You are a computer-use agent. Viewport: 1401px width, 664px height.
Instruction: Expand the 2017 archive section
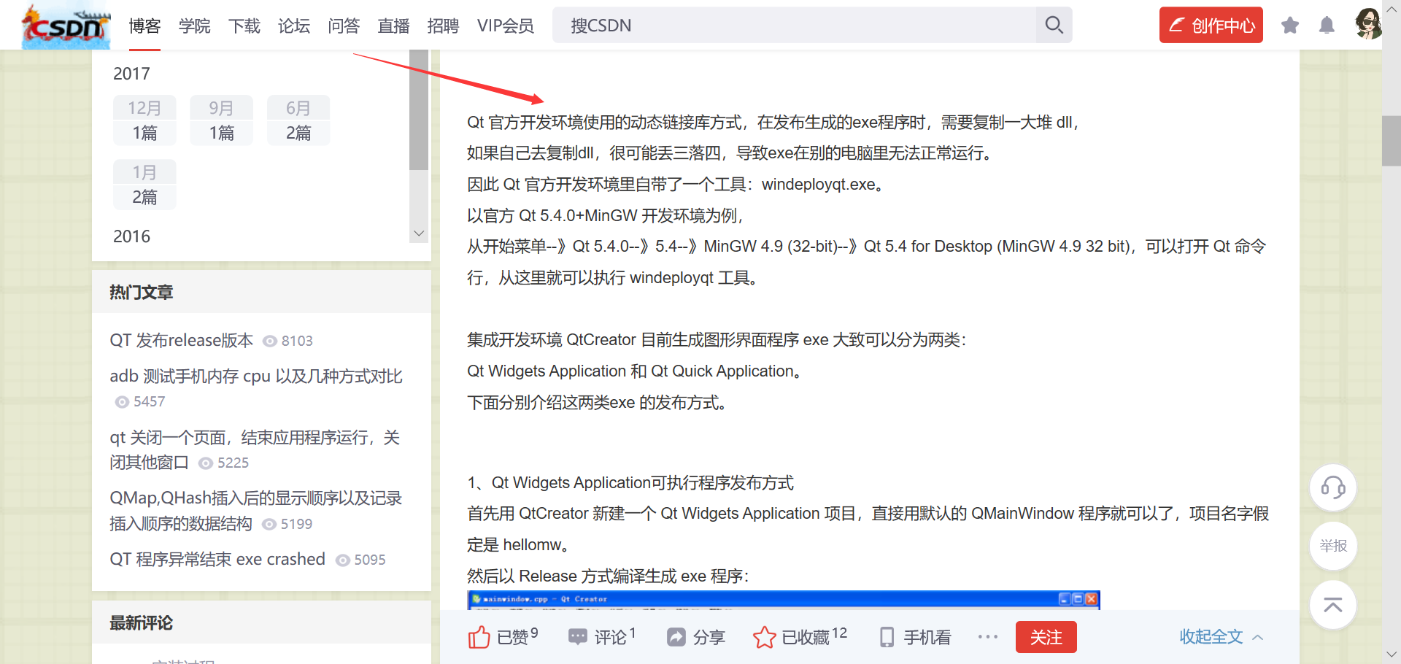[x=132, y=73]
